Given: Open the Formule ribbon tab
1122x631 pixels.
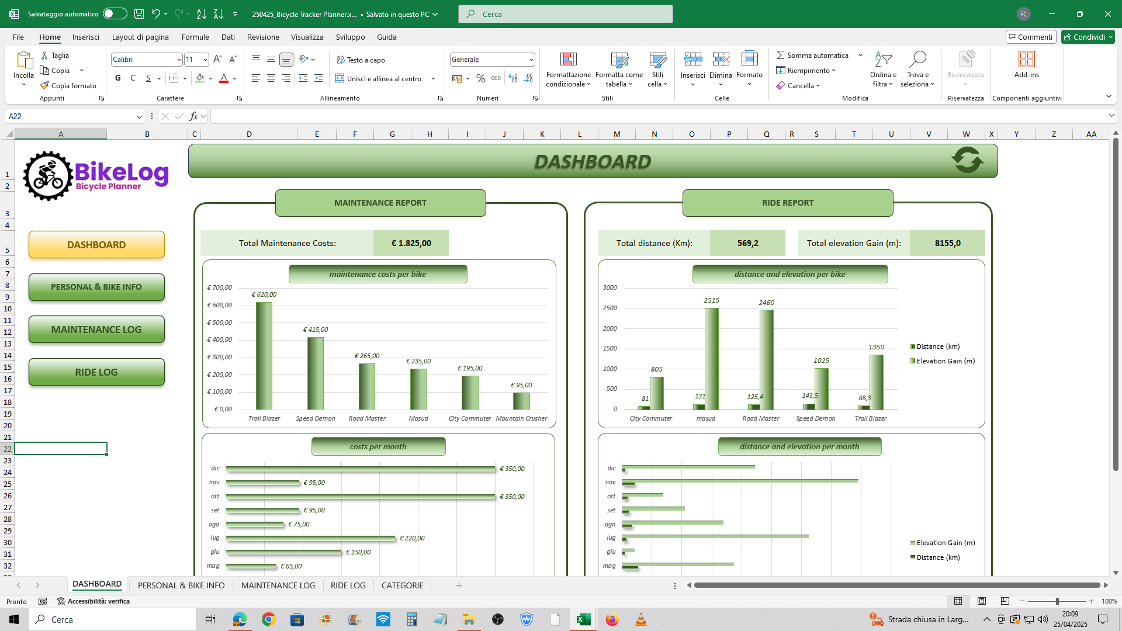Looking at the screenshot, I should (195, 37).
